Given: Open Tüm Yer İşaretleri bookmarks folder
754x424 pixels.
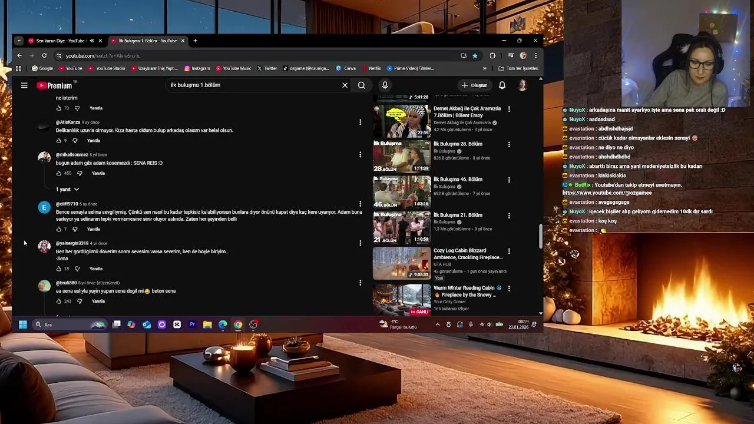Looking at the screenshot, I should point(518,68).
